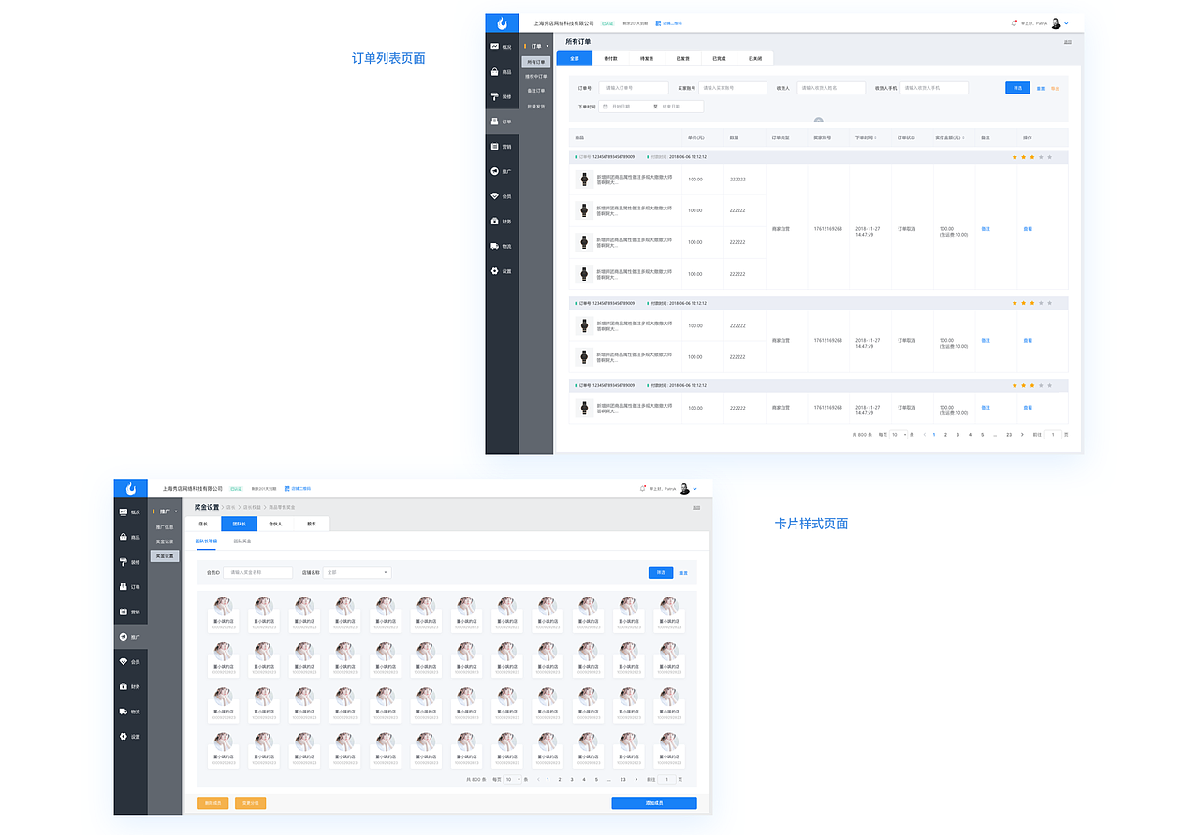Open 奖金记录 in card page submenu
Screen dimensions: 1198x835
[165, 541]
